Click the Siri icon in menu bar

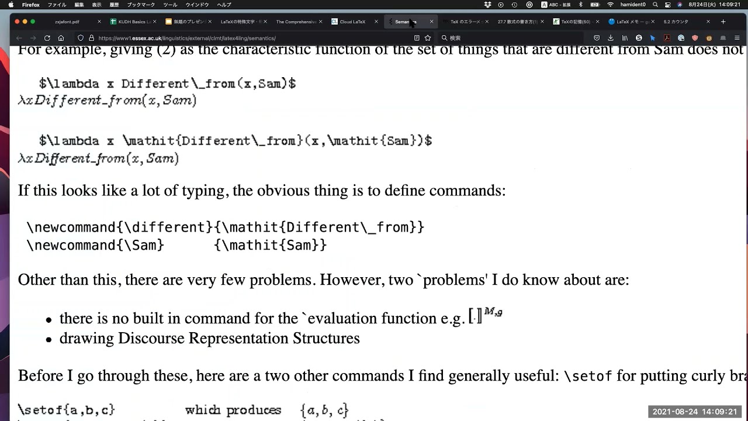coord(680,5)
